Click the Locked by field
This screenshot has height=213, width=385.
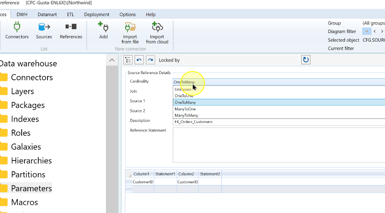click(241, 60)
